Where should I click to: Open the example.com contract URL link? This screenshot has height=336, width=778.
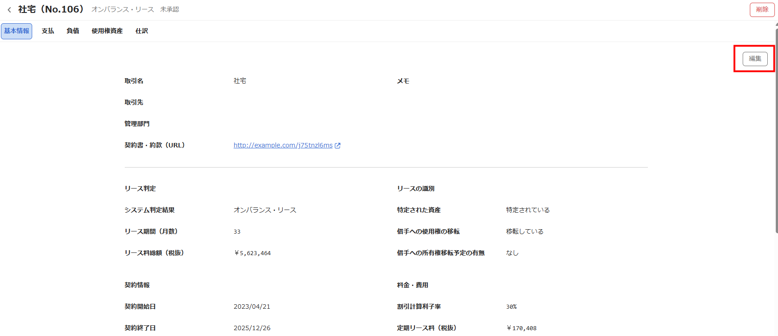[x=283, y=145]
